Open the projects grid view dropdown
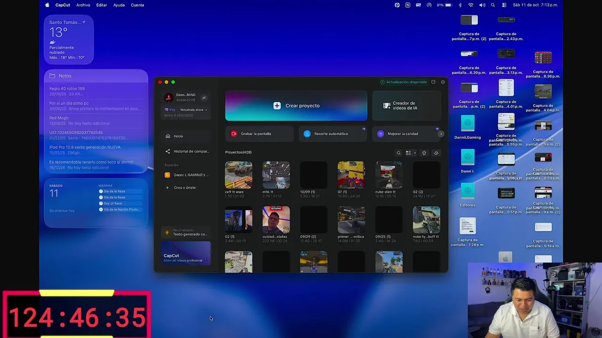This screenshot has width=602, height=338. tap(411, 153)
